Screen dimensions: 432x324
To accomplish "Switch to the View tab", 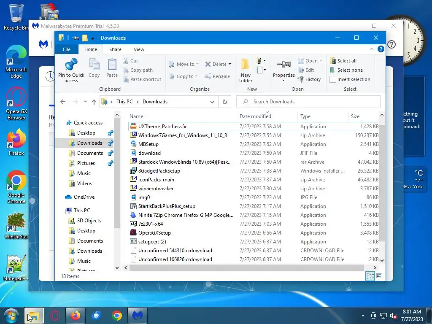I will pos(139,49).
